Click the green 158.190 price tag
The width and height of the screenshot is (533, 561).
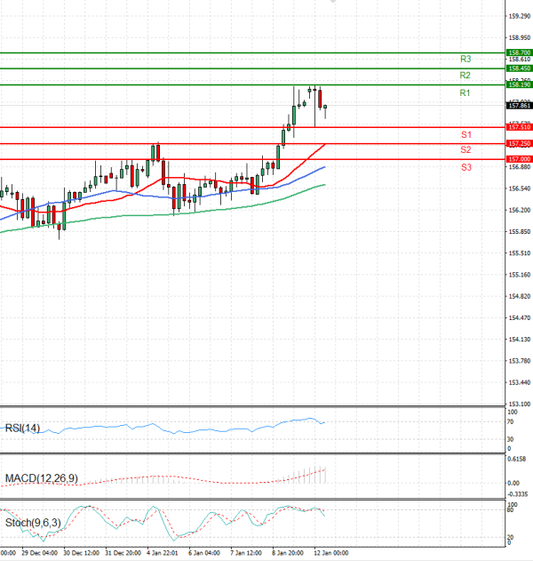pyautogui.click(x=518, y=85)
